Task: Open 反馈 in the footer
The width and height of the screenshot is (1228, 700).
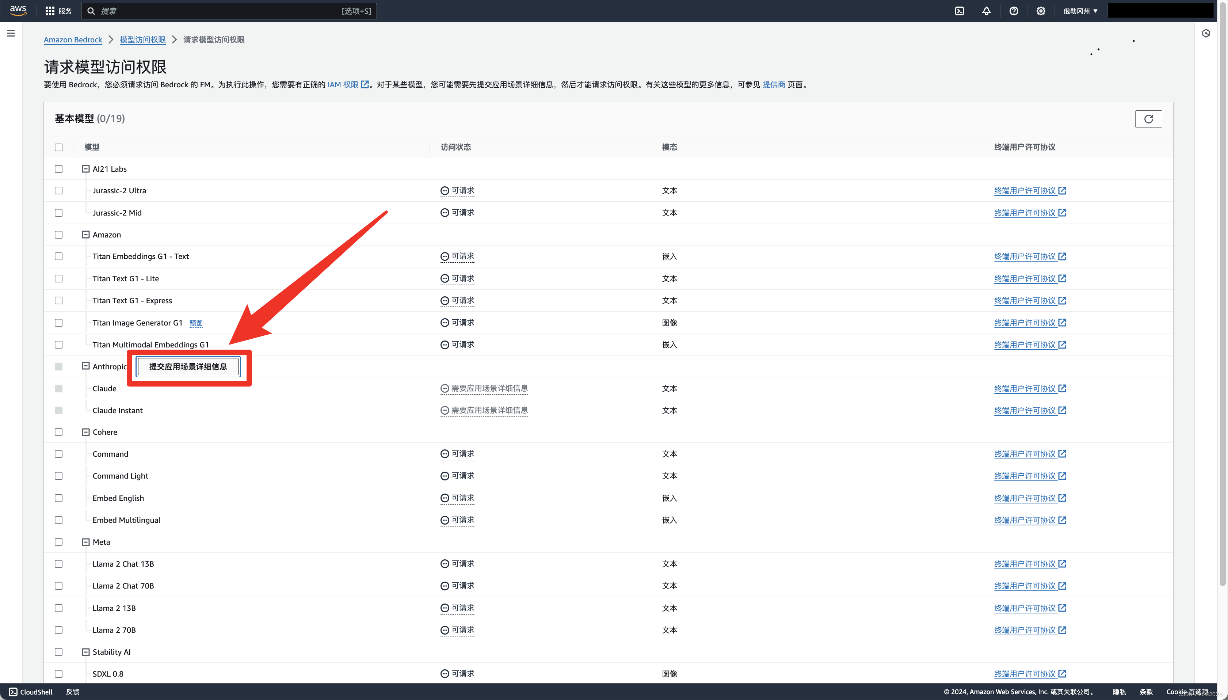Action: coord(73,691)
